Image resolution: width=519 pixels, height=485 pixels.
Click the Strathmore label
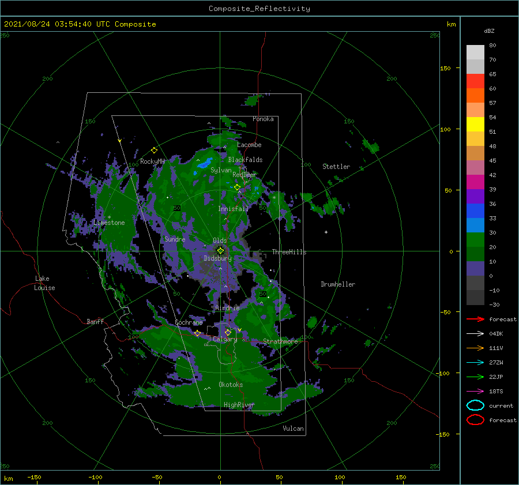point(280,341)
